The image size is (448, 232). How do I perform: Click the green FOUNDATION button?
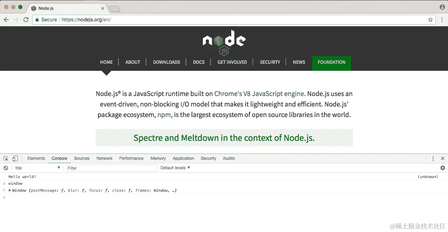331,63
